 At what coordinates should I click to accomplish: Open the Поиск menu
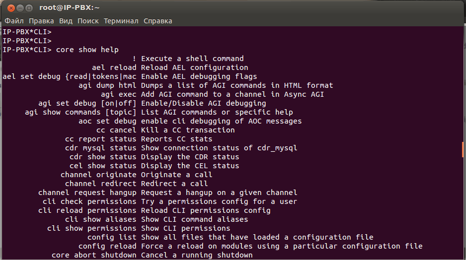[x=88, y=21]
